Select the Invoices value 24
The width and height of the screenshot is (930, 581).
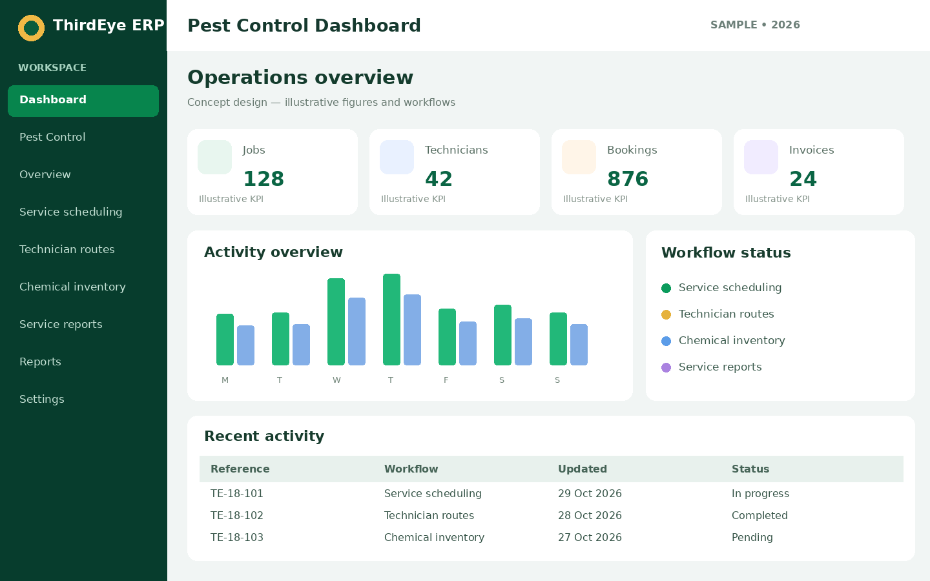pos(803,179)
